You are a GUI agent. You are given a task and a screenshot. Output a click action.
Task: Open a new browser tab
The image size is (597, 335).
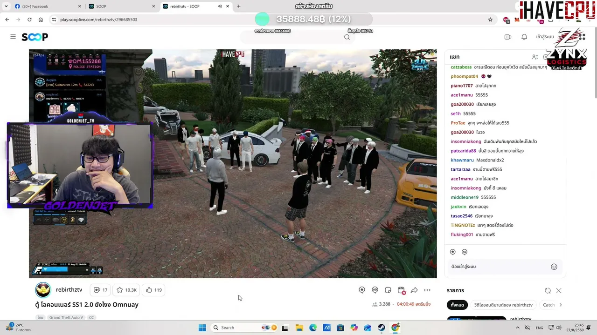239,7
